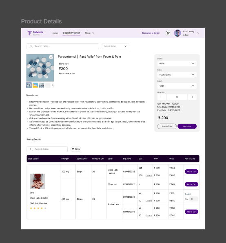Open the shopping cart icon
The image size is (226, 243).
click(x=168, y=33)
